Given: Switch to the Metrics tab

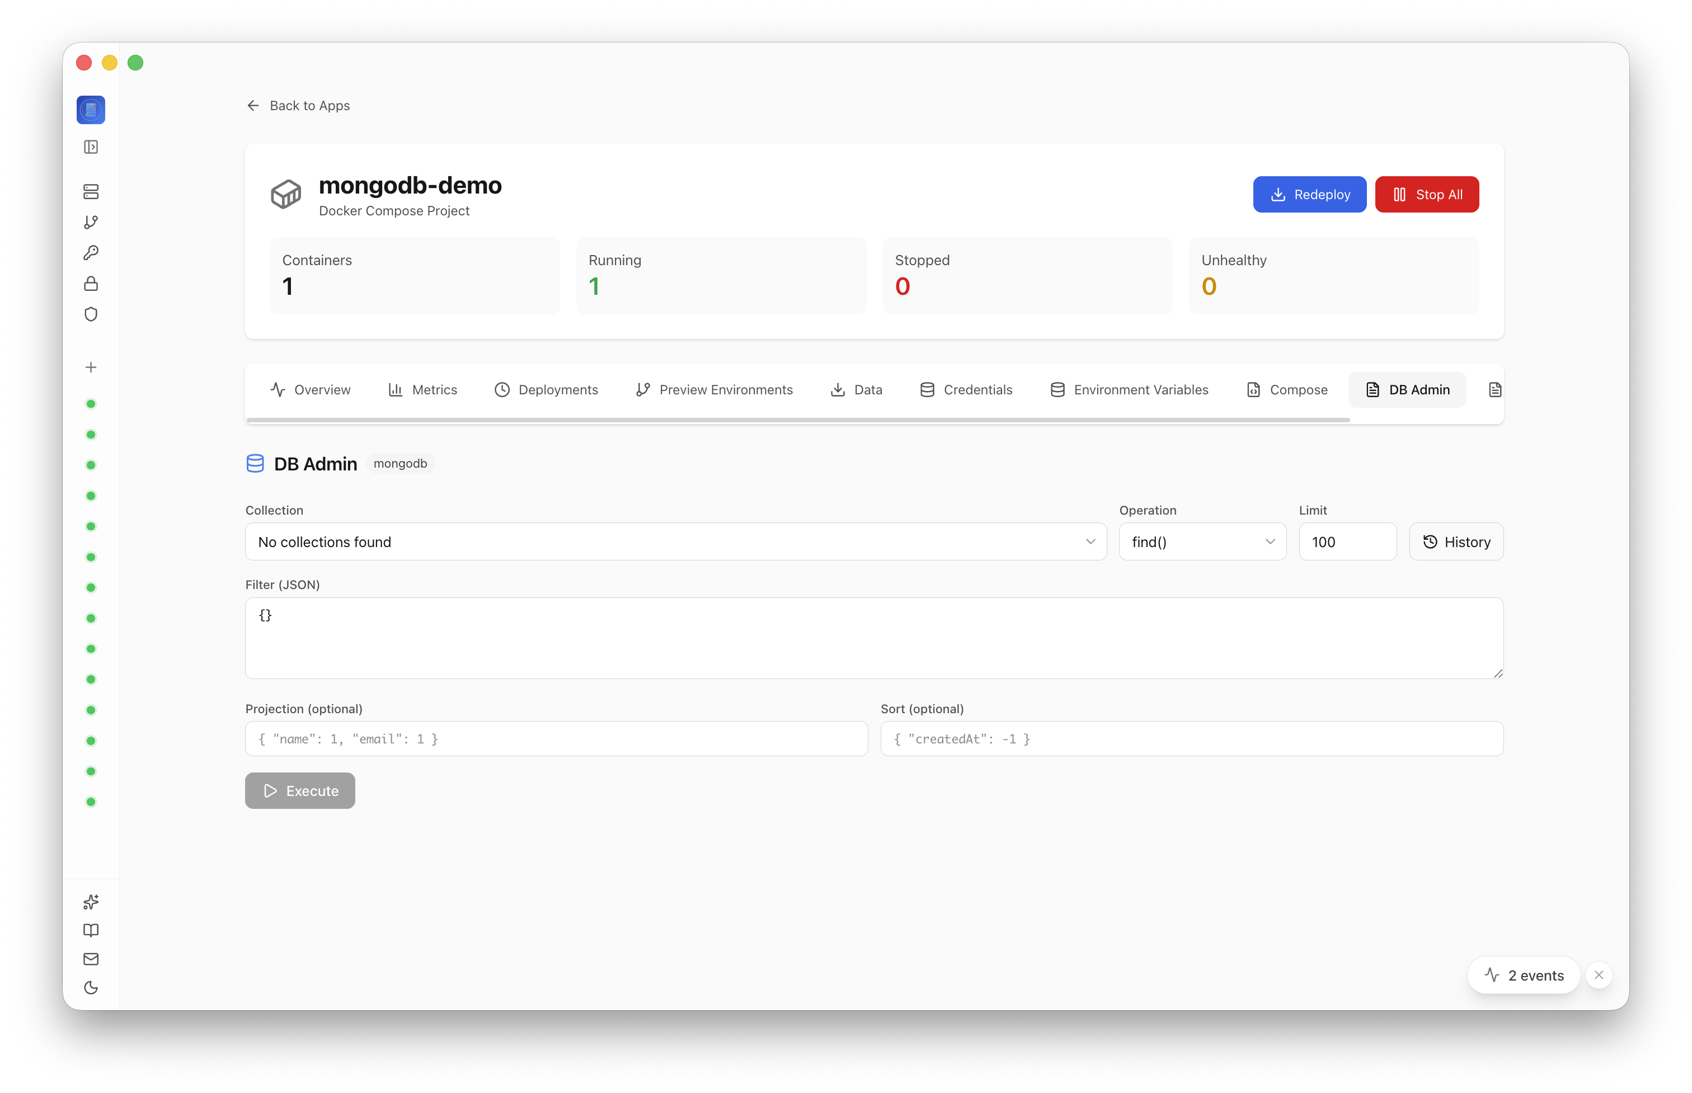Looking at the screenshot, I should 423,390.
